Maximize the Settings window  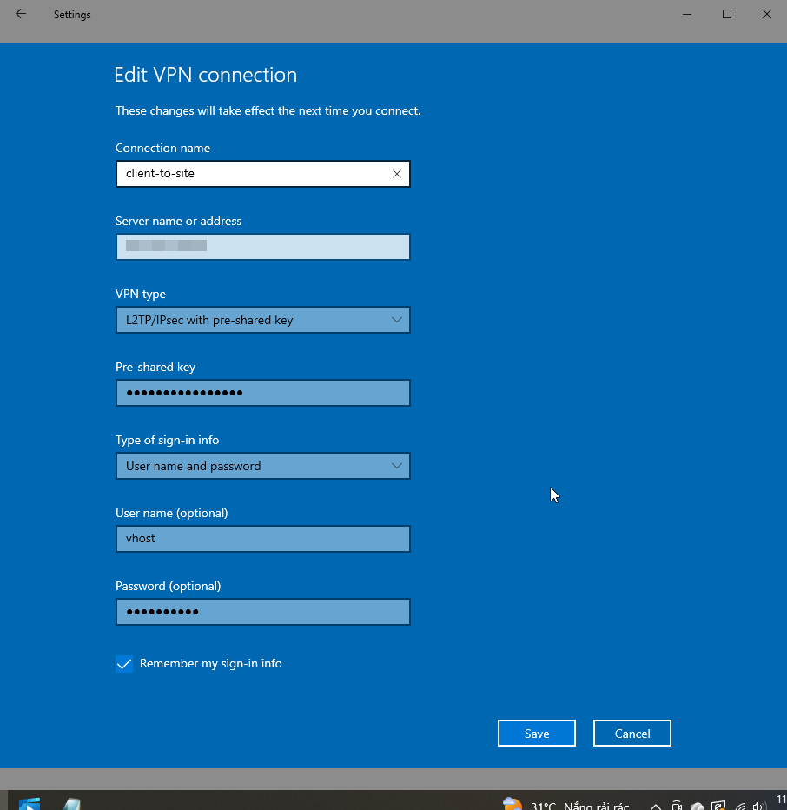click(x=727, y=14)
